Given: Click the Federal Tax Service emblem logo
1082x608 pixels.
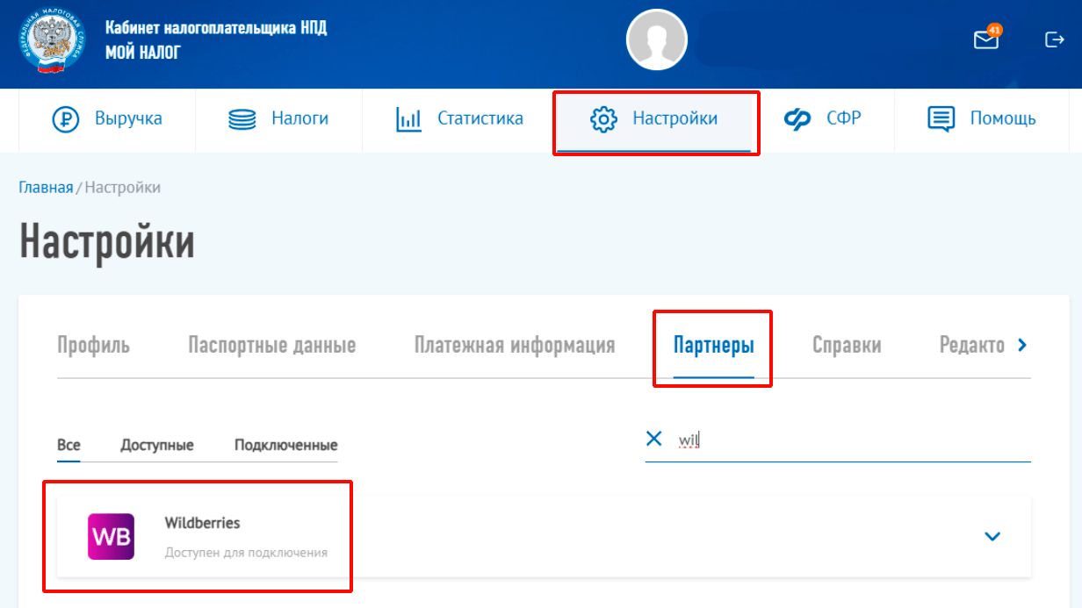Looking at the screenshot, I should [53, 41].
